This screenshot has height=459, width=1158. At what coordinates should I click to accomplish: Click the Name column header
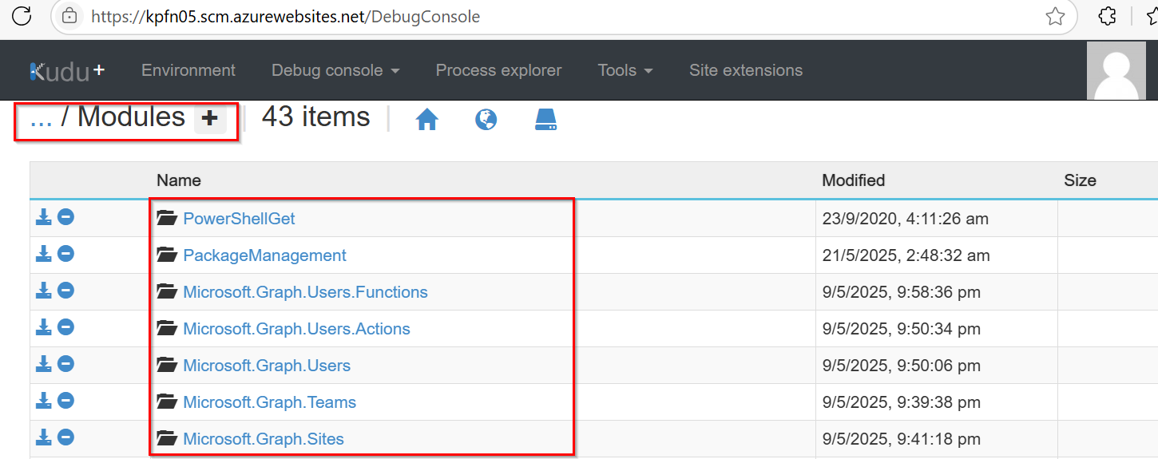tap(179, 180)
